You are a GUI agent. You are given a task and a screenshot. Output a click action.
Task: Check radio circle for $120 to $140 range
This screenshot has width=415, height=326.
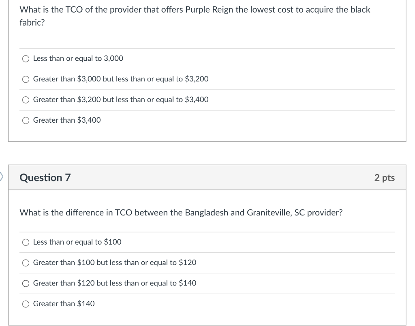click(26, 283)
